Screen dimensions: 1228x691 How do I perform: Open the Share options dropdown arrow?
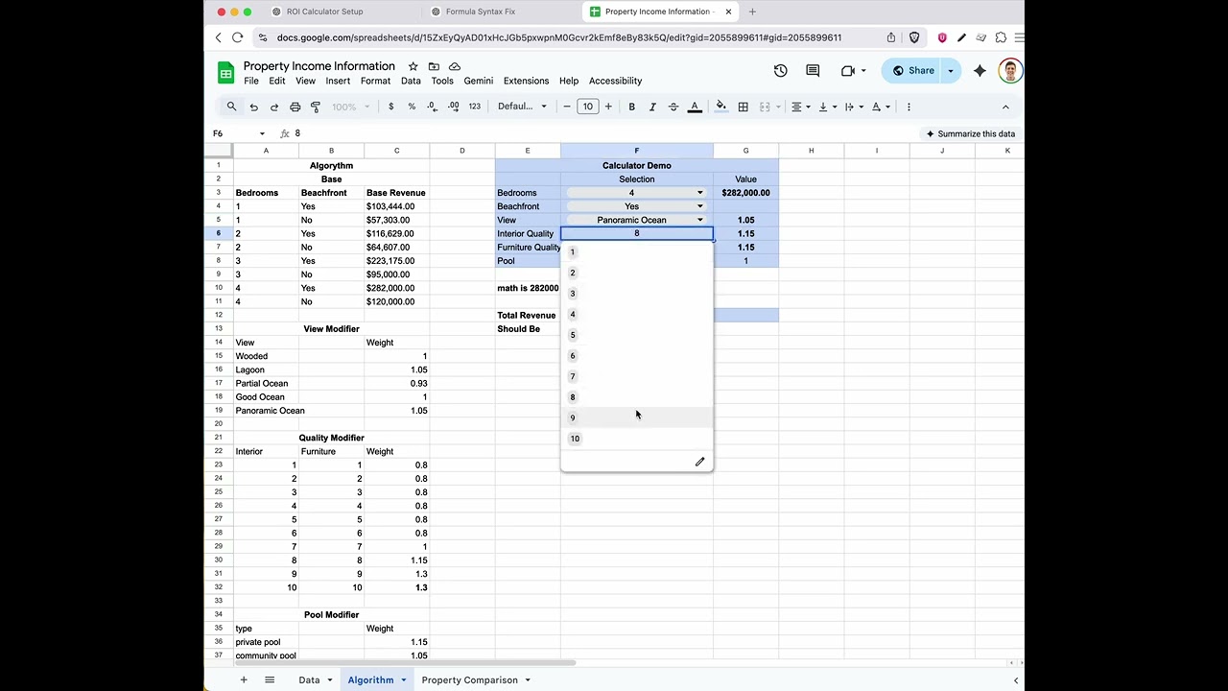951,70
